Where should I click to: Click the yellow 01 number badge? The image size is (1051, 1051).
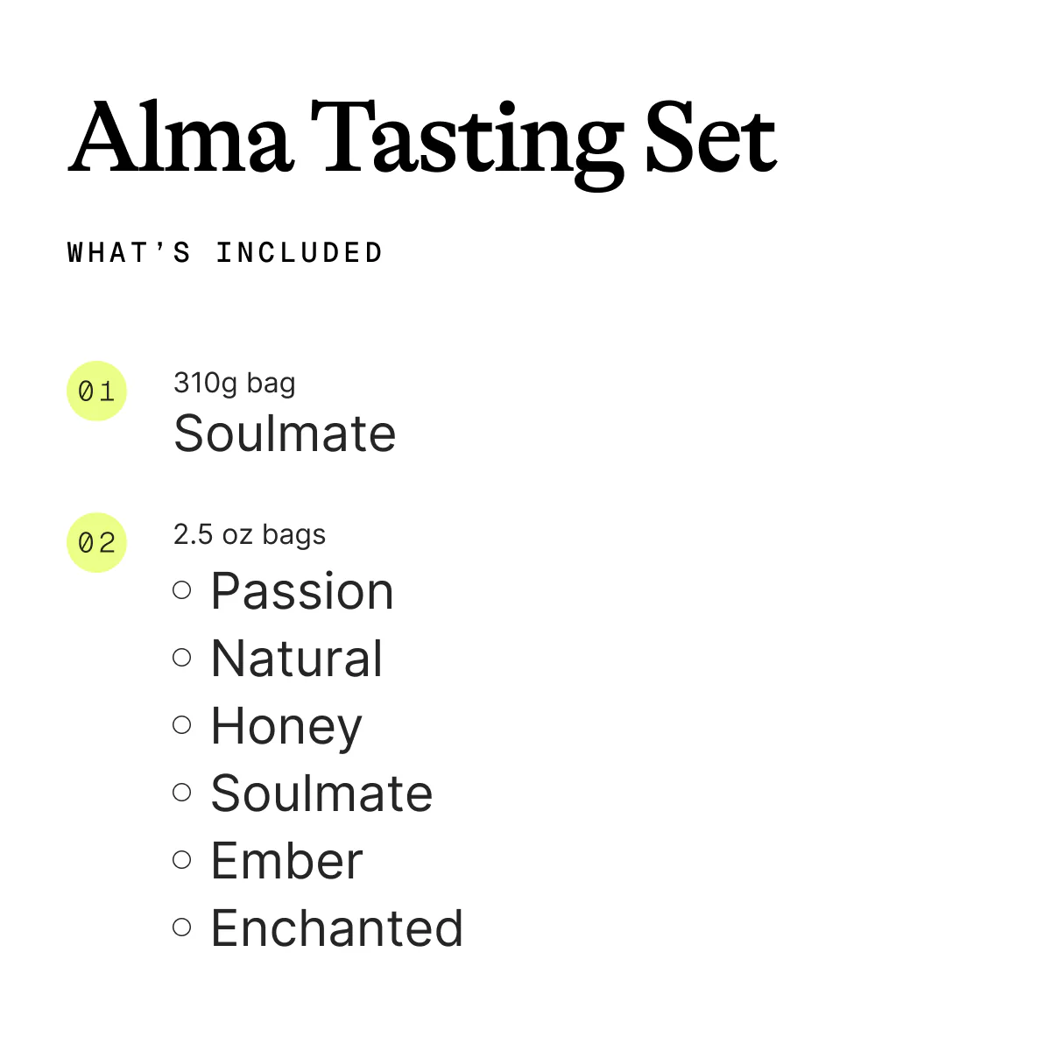point(97,391)
